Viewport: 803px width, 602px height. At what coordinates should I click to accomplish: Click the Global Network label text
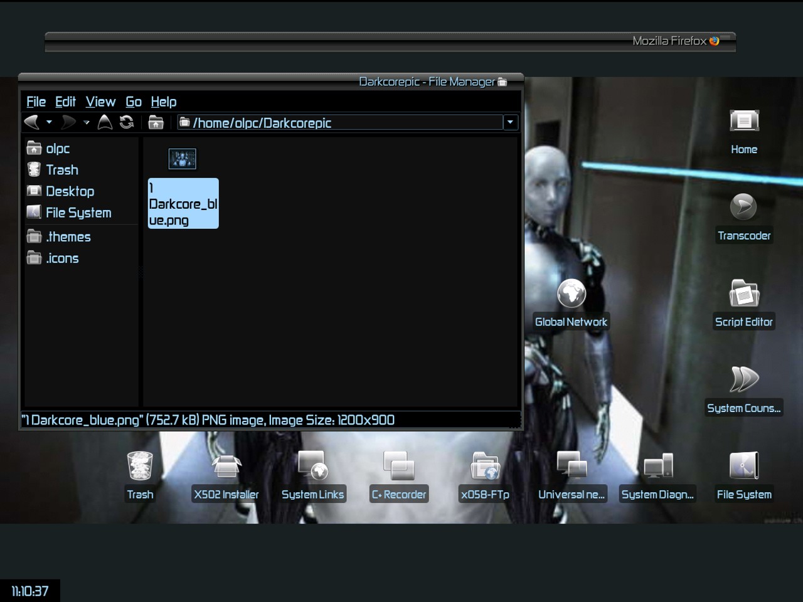click(572, 322)
